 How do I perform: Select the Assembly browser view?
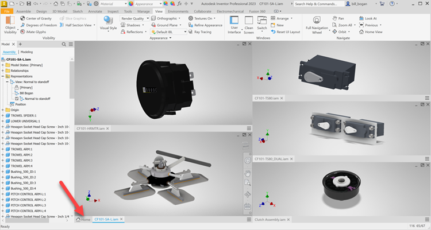coord(9,52)
